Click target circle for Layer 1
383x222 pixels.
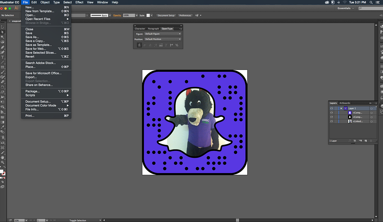coord(372,109)
